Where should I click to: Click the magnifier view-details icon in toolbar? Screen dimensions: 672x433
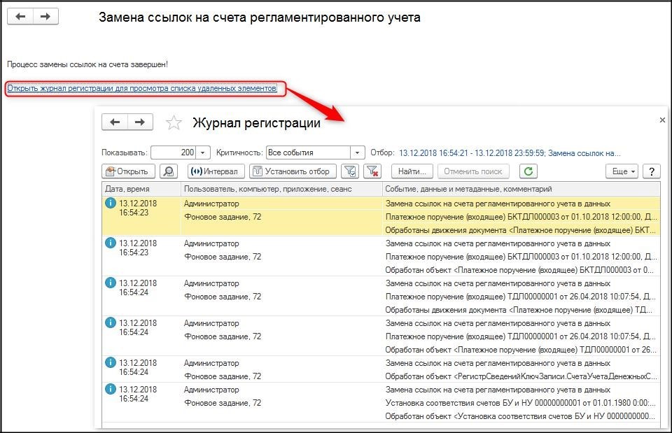pos(168,171)
